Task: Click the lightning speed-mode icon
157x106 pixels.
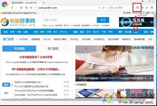Action: coord(99,8)
